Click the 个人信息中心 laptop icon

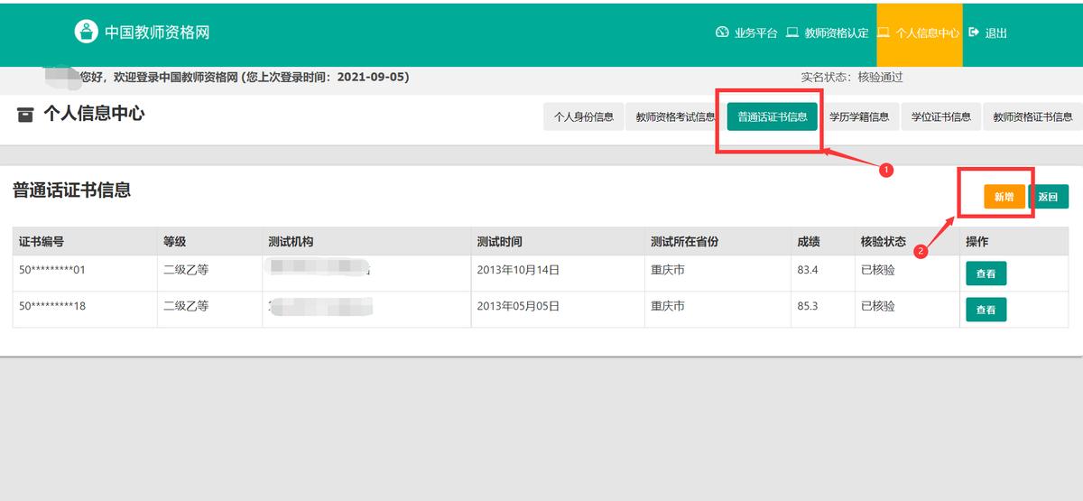(x=884, y=32)
